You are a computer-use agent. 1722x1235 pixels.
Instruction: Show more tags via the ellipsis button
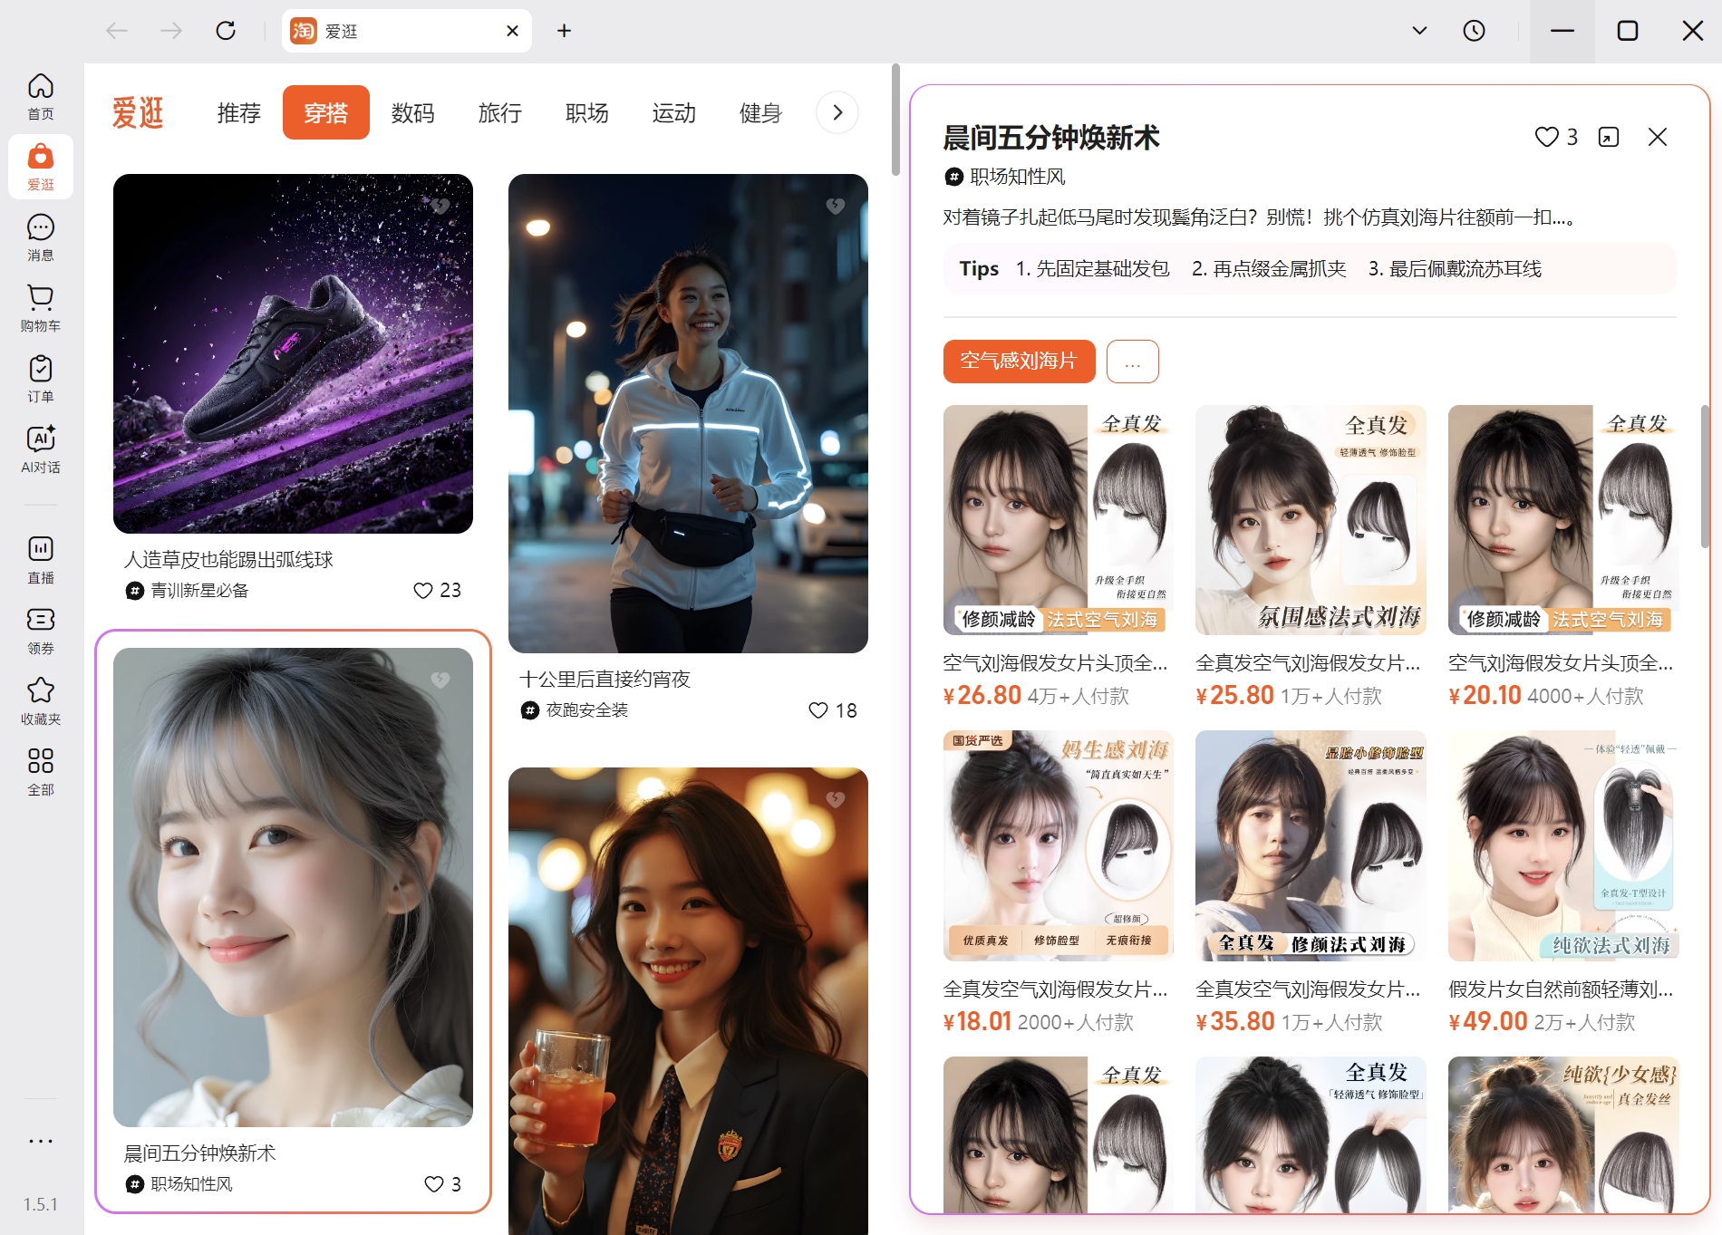(1132, 362)
